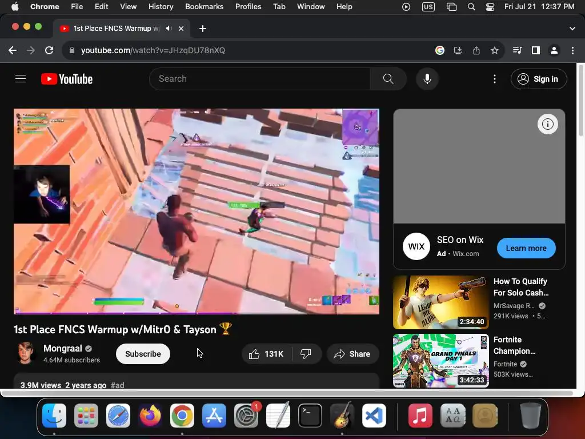Click the video player frame
585x439 pixels.
tap(197, 211)
